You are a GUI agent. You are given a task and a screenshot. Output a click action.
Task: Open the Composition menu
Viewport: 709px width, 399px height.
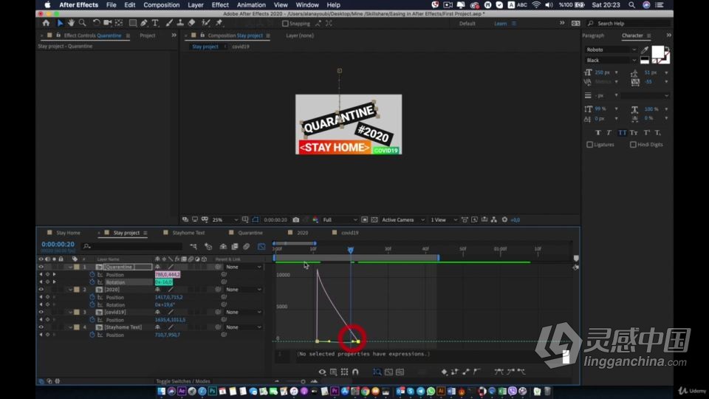pyautogui.click(x=162, y=5)
